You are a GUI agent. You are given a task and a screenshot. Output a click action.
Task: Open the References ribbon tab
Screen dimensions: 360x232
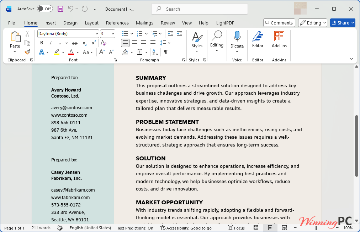(117, 23)
